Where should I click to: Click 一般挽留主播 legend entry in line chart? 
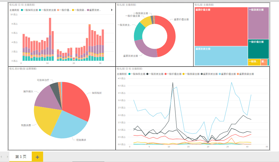[191, 74]
